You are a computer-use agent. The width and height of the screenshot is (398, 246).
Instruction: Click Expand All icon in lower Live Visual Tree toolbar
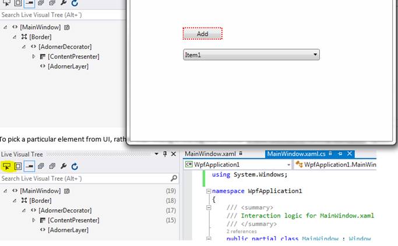pyautogui.click(x=41, y=167)
